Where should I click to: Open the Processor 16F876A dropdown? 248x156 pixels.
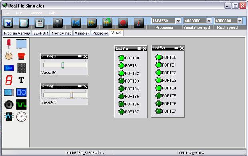[x=178, y=21]
